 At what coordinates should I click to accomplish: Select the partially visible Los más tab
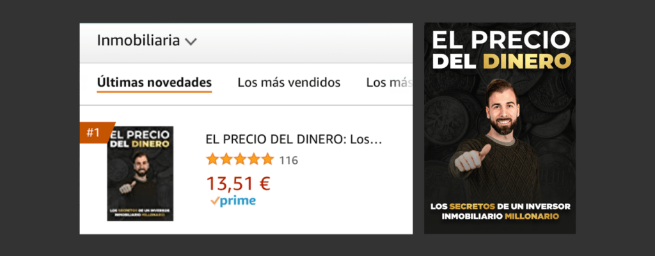390,83
